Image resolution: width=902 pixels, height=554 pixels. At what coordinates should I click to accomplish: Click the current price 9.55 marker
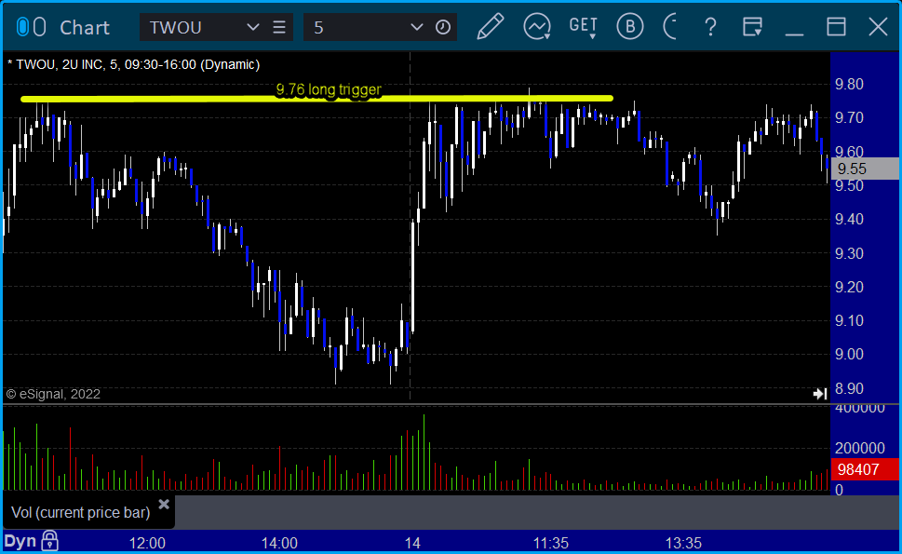tap(865, 169)
